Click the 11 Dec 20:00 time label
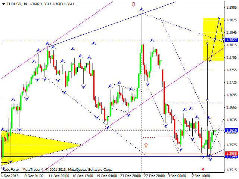Screen dimensions: 239x179 pyautogui.click(x=59, y=176)
